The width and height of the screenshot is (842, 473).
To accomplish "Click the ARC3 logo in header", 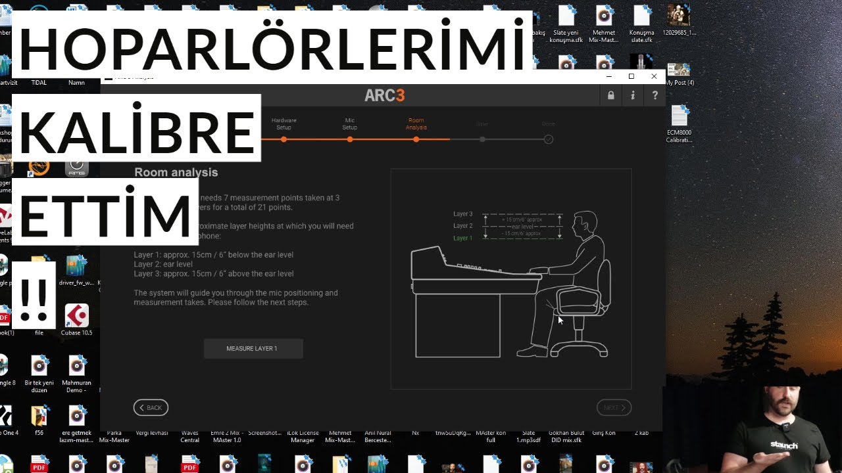I will pyautogui.click(x=385, y=95).
